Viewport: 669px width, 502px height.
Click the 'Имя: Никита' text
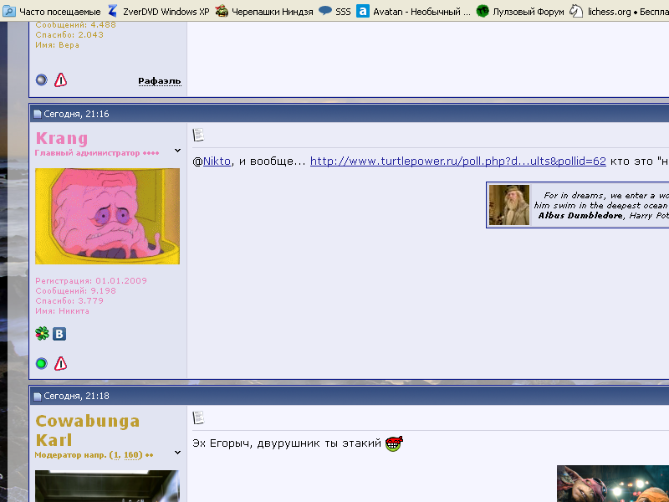coord(62,311)
